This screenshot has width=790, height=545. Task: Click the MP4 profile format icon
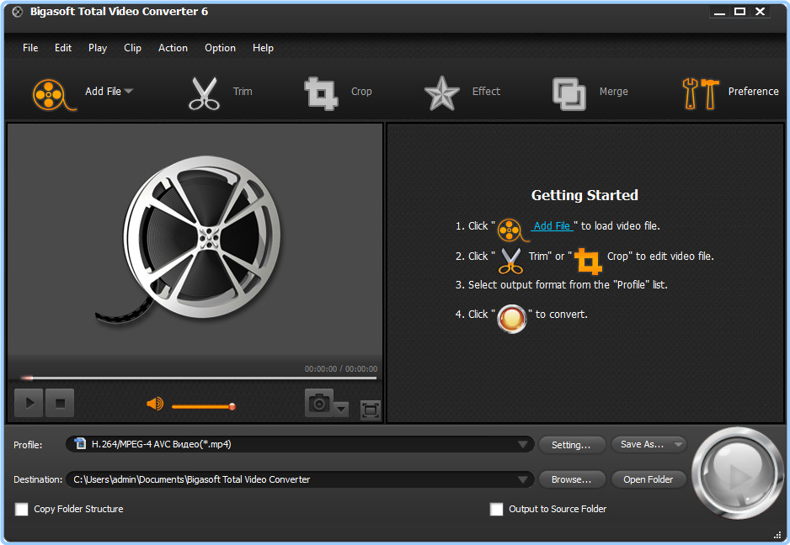pos(80,443)
